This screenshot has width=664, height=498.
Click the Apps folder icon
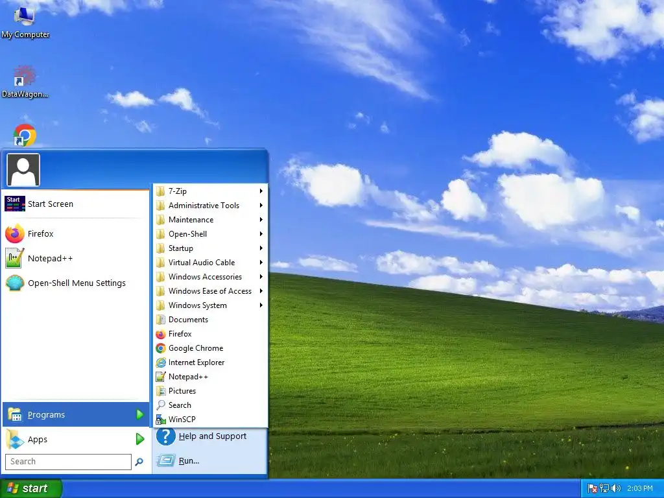[15, 439]
